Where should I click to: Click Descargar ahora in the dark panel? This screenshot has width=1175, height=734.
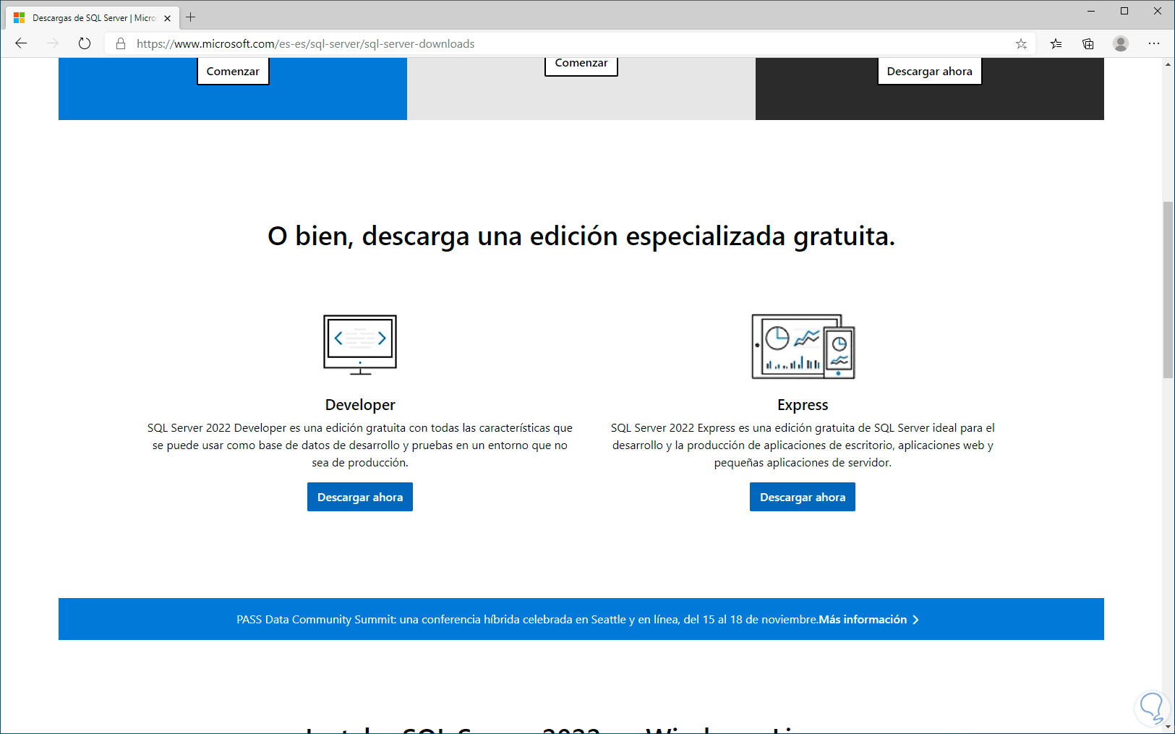pos(930,71)
